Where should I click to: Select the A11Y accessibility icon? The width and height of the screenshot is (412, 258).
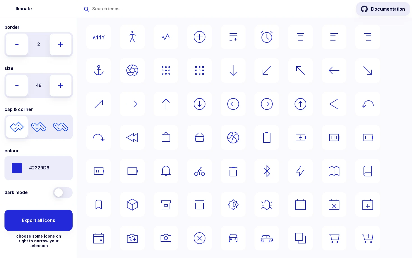point(99,37)
